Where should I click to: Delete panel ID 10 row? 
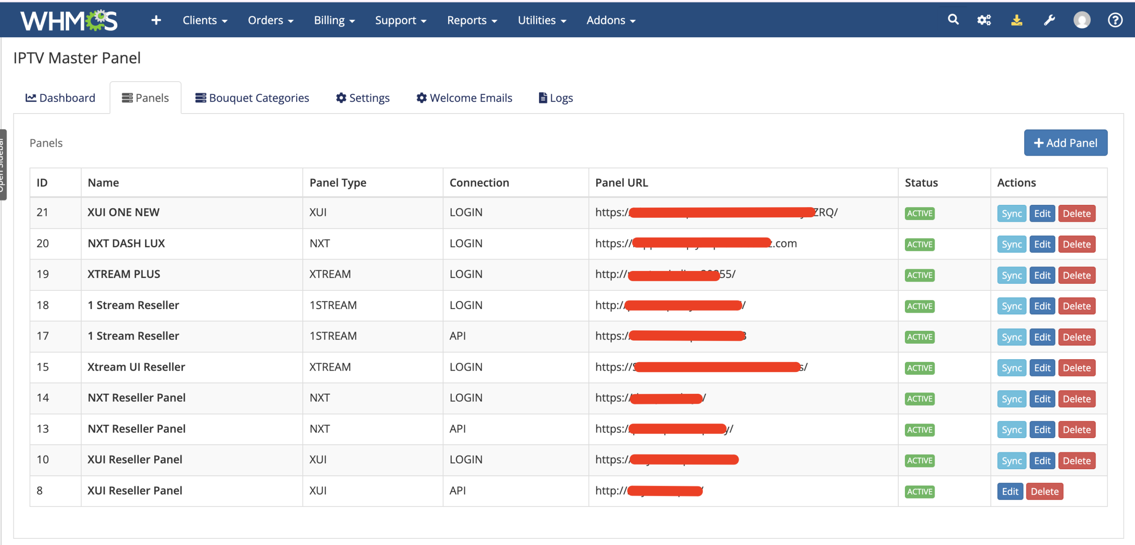point(1076,461)
